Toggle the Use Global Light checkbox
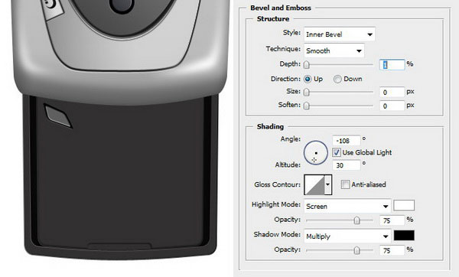This screenshot has width=459, height=277. [x=337, y=152]
